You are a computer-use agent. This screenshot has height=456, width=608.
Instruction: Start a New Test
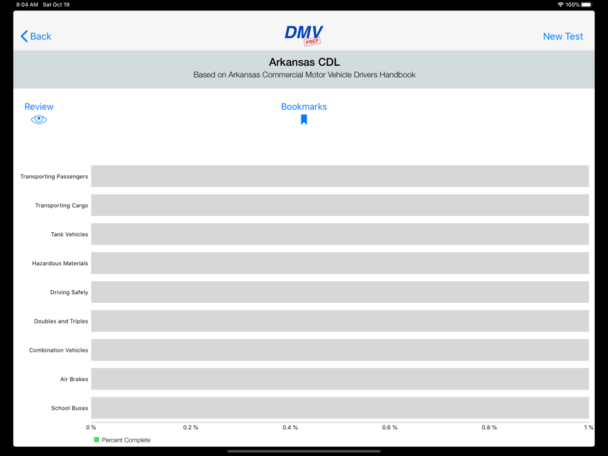tap(562, 36)
